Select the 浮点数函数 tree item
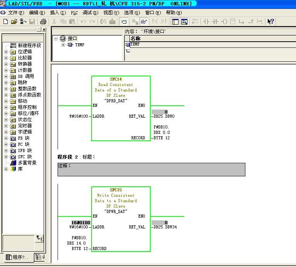This screenshot has width=296, height=267. pos(29,95)
